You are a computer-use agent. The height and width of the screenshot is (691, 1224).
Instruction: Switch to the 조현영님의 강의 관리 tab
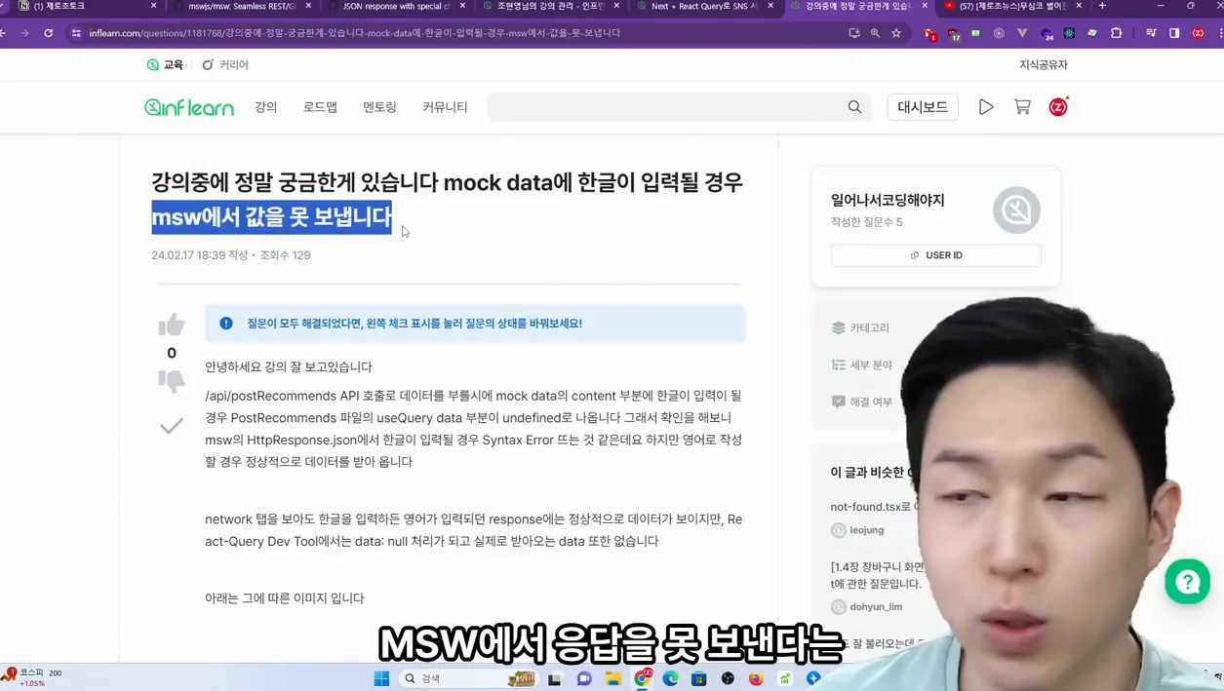click(549, 6)
